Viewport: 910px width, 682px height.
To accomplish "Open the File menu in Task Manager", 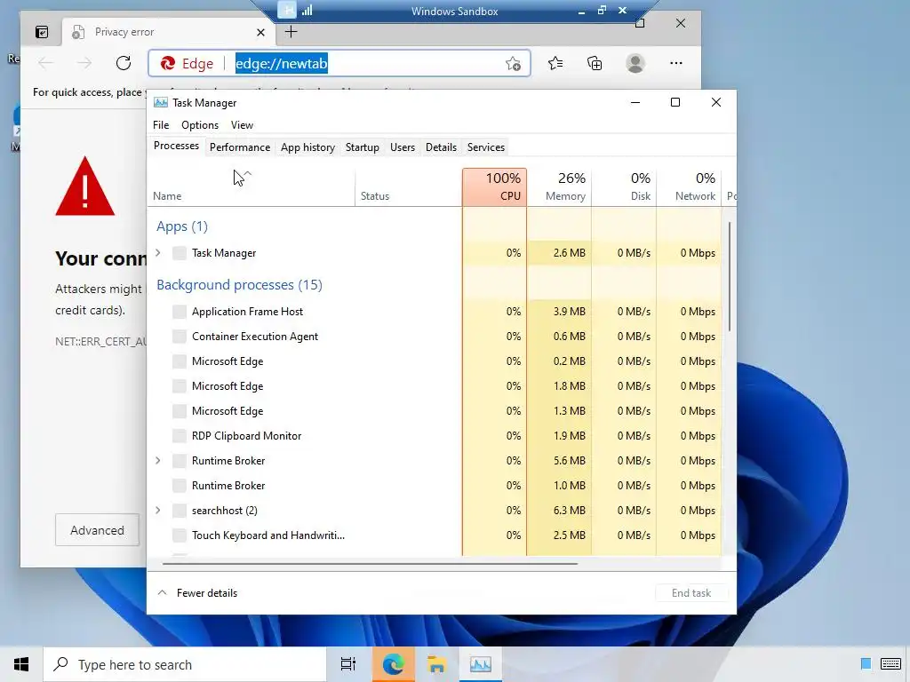I will (161, 125).
